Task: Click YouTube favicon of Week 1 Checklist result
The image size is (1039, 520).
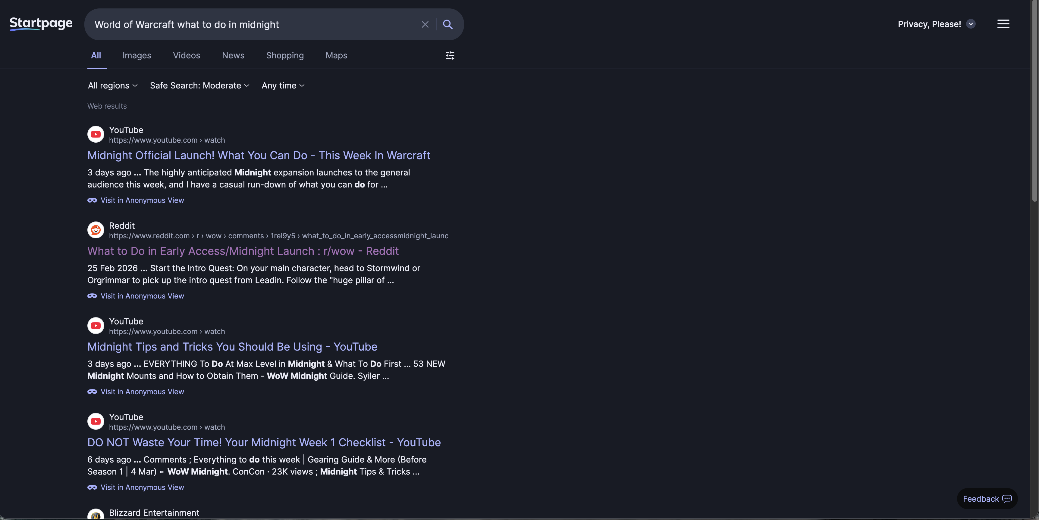Action: click(96, 421)
